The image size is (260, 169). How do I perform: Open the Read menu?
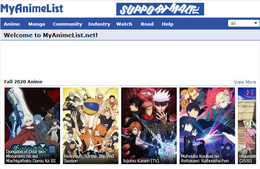tap(147, 24)
